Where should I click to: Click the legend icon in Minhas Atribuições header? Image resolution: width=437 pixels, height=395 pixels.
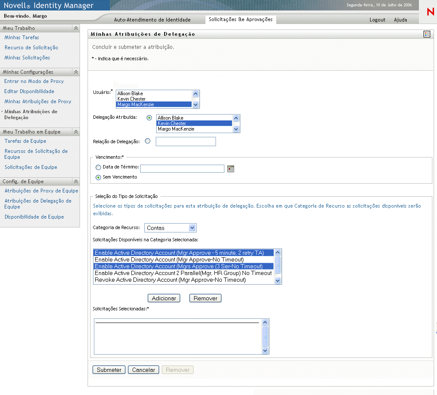tap(426, 34)
